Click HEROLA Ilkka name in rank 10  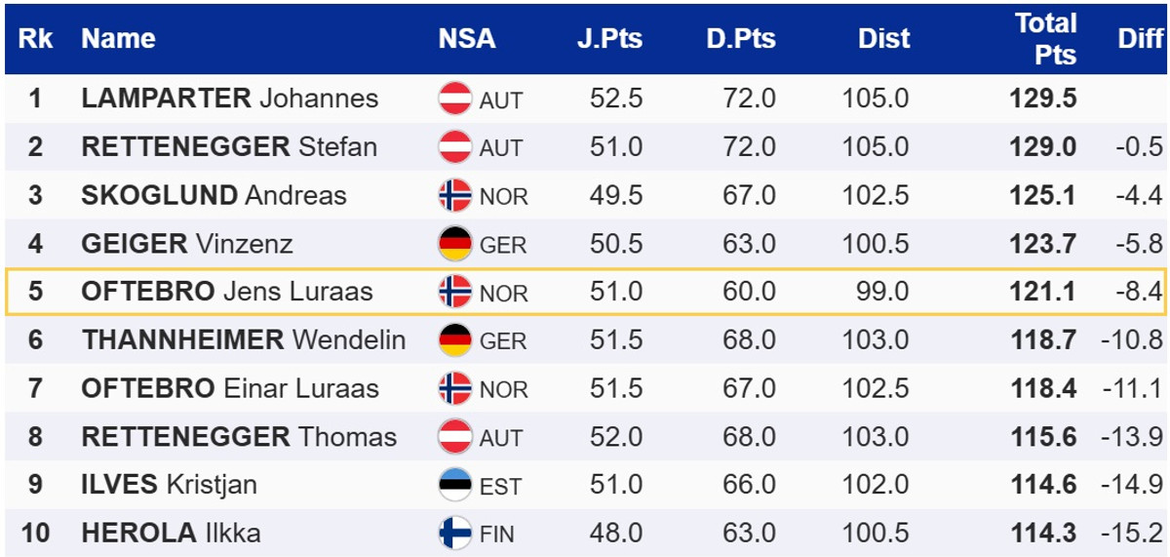tap(171, 533)
